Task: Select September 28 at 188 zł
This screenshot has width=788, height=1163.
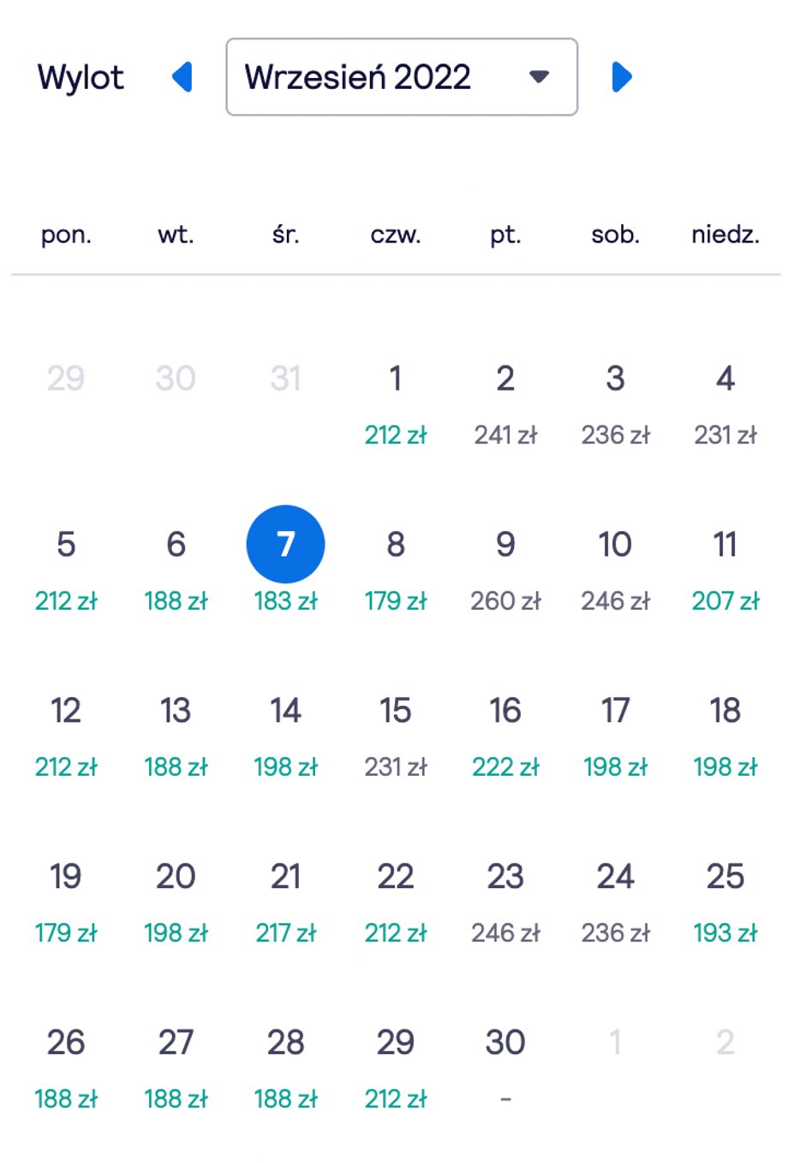Action: (285, 1068)
